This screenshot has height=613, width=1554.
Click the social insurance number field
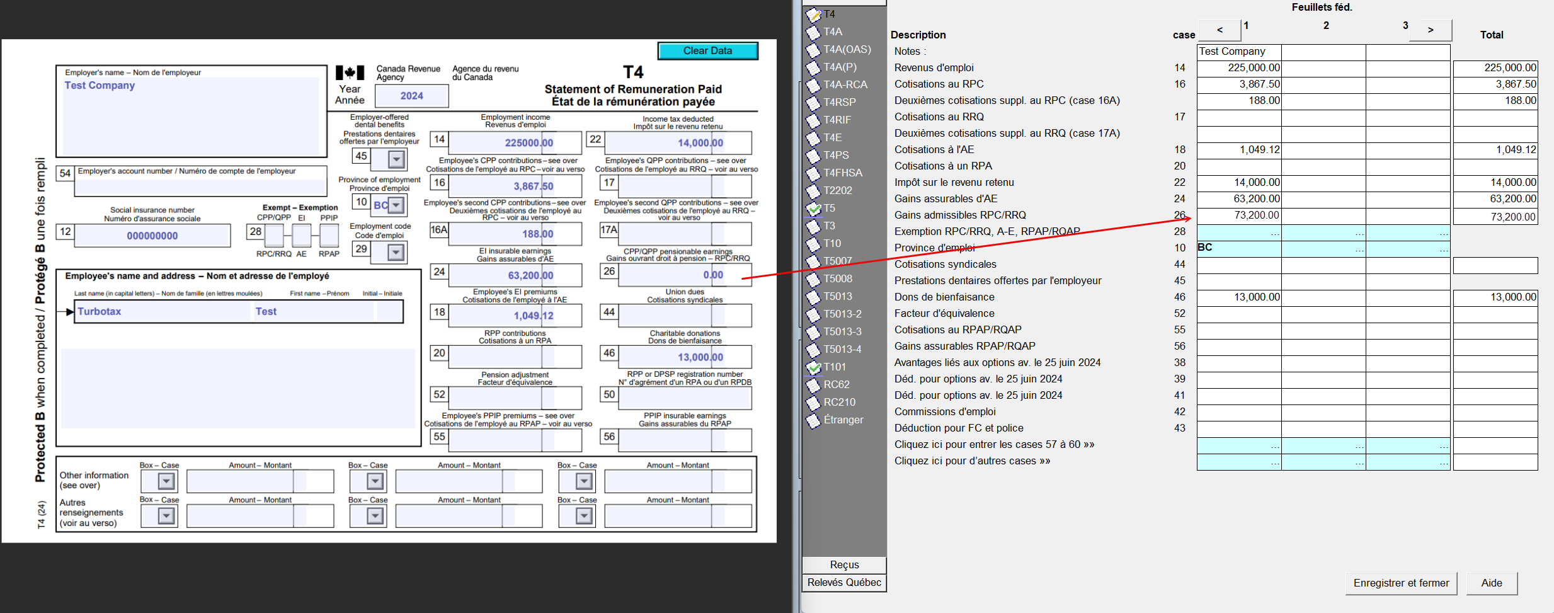pyautogui.click(x=152, y=236)
